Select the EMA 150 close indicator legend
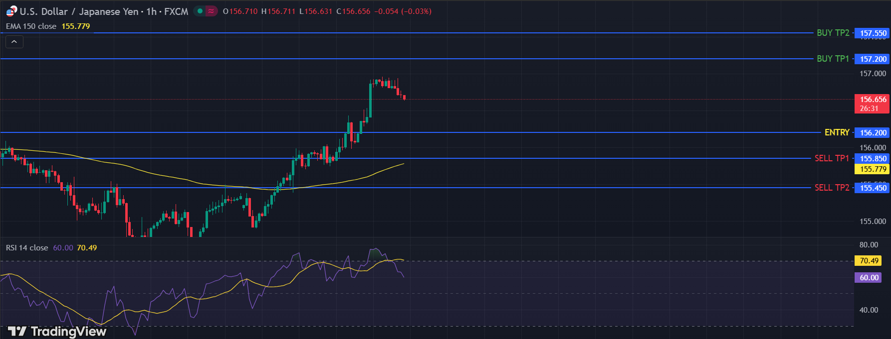The height and width of the screenshot is (339, 891). pyautogui.click(x=31, y=26)
